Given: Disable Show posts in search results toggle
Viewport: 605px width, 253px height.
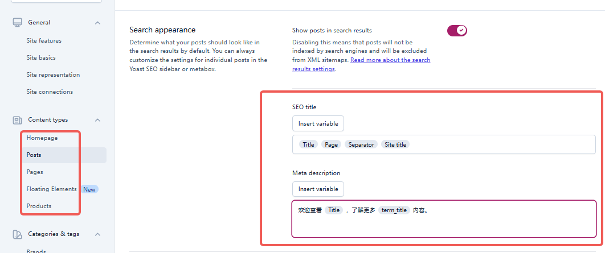Looking at the screenshot, I should [x=457, y=31].
